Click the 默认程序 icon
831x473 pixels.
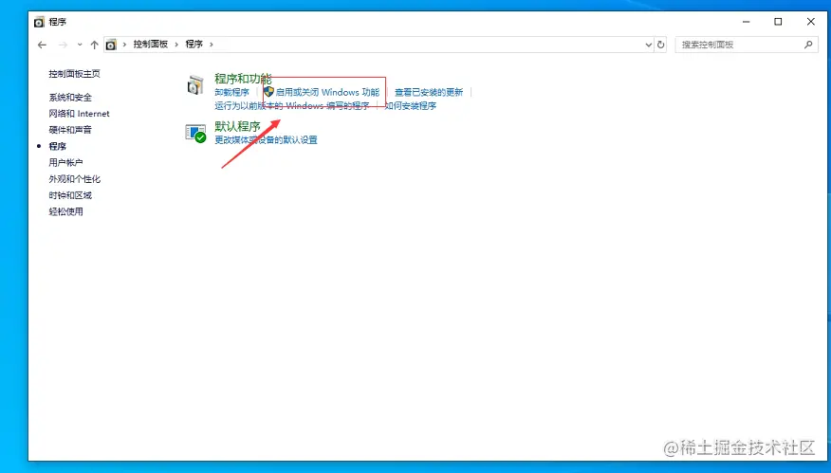(x=195, y=133)
